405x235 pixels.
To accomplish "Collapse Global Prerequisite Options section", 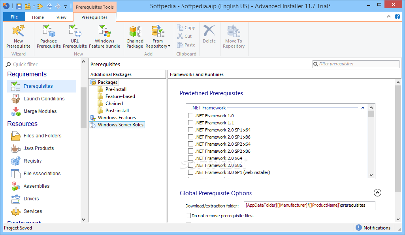I will pyautogui.click(x=377, y=192).
